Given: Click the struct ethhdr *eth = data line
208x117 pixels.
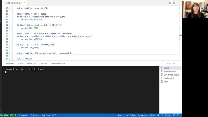Looking at the screenshot, I should click(x=32, y=14).
